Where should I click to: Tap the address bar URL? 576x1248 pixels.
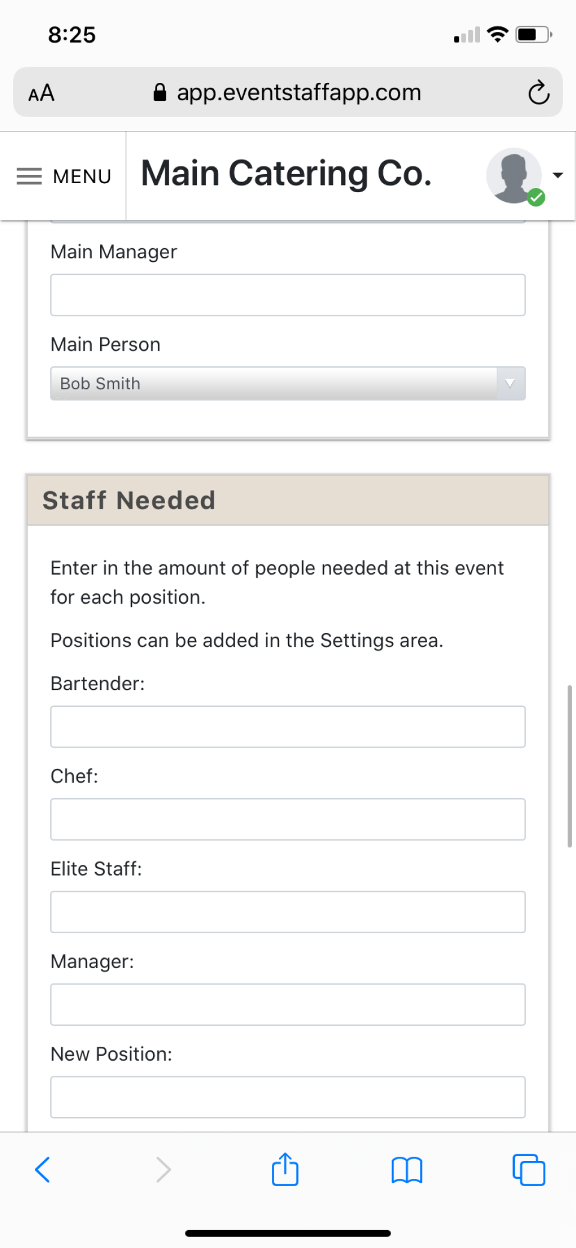point(298,92)
